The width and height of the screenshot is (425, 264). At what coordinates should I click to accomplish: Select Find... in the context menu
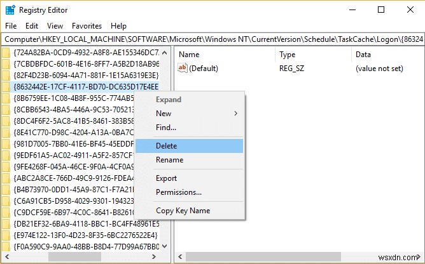coord(190,128)
